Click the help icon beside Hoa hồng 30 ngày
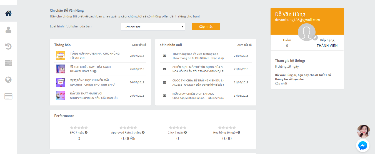 click(x=239, y=132)
